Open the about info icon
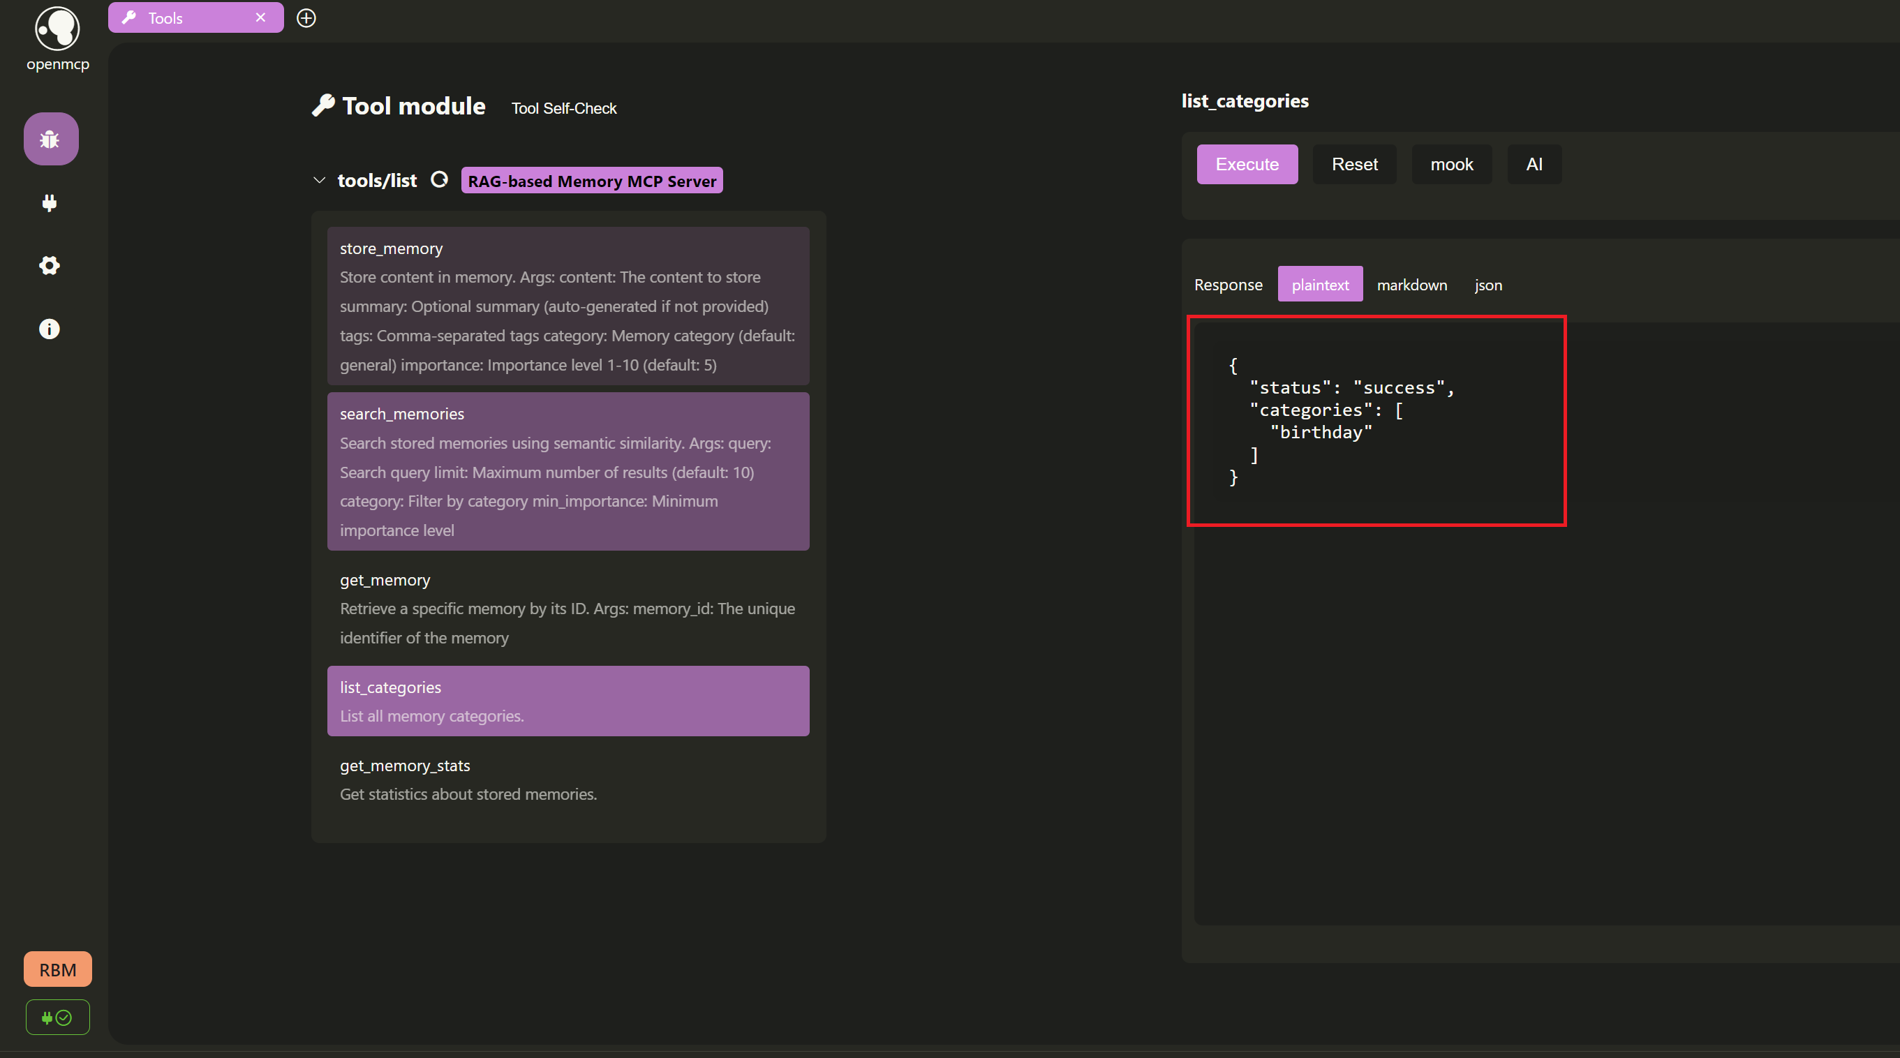This screenshot has height=1058, width=1900. point(50,329)
